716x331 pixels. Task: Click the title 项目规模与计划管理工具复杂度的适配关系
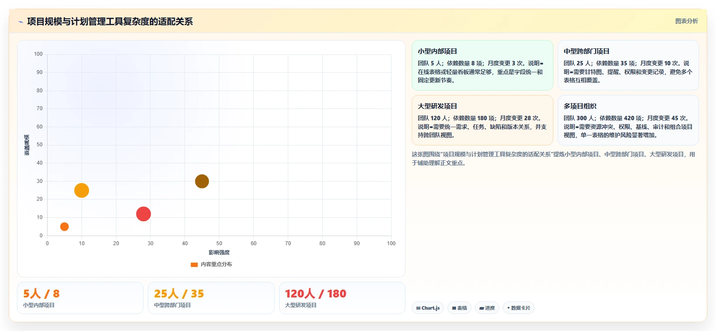coord(110,22)
